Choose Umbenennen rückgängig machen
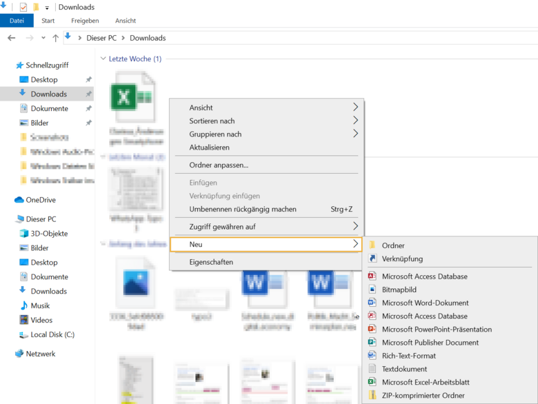The height and width of the screenshot is (404, 538). point(267,209)
